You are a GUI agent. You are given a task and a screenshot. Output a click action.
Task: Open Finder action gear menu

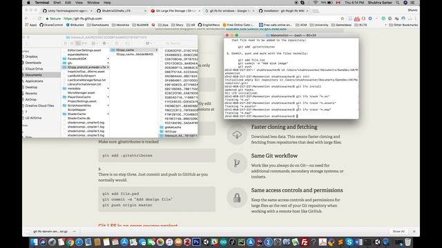[x=106, y=43]
